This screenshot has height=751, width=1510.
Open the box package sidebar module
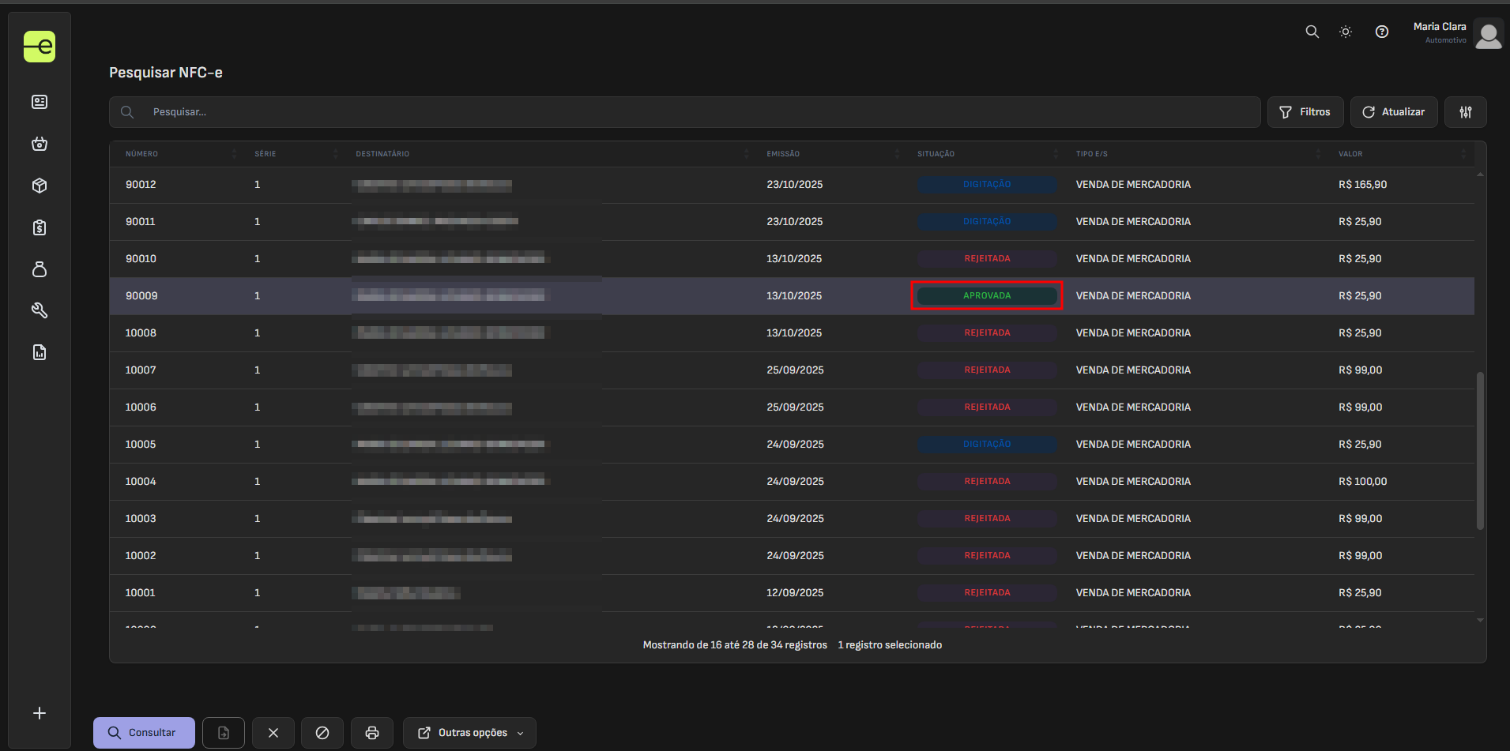tap(40, 186)
